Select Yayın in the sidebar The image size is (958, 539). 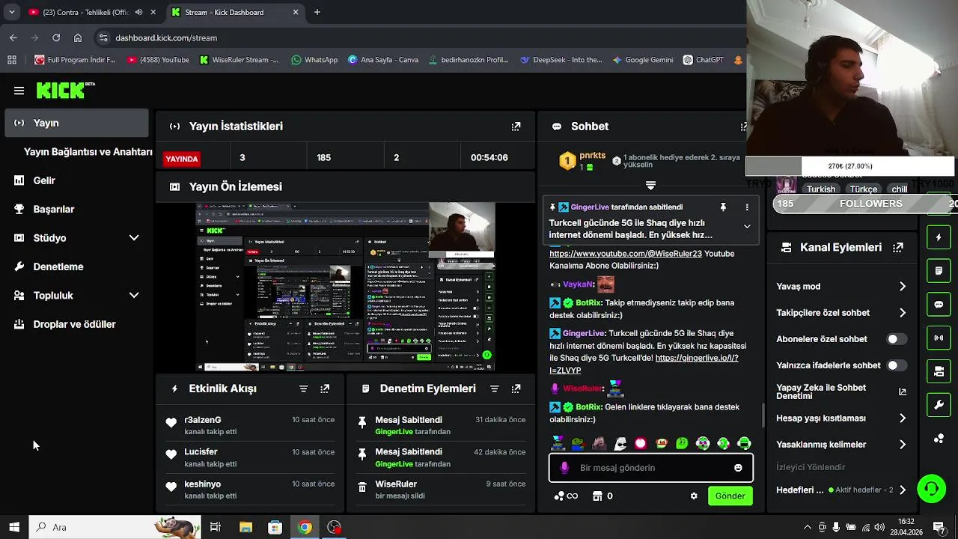tap(77, 123)
